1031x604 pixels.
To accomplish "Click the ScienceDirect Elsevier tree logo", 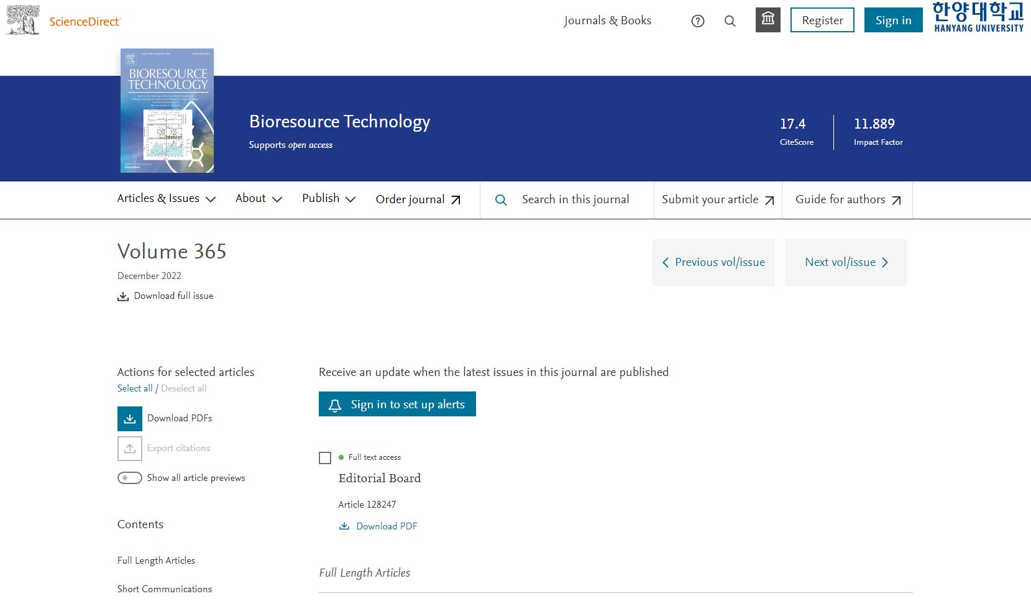I will 23,20.
